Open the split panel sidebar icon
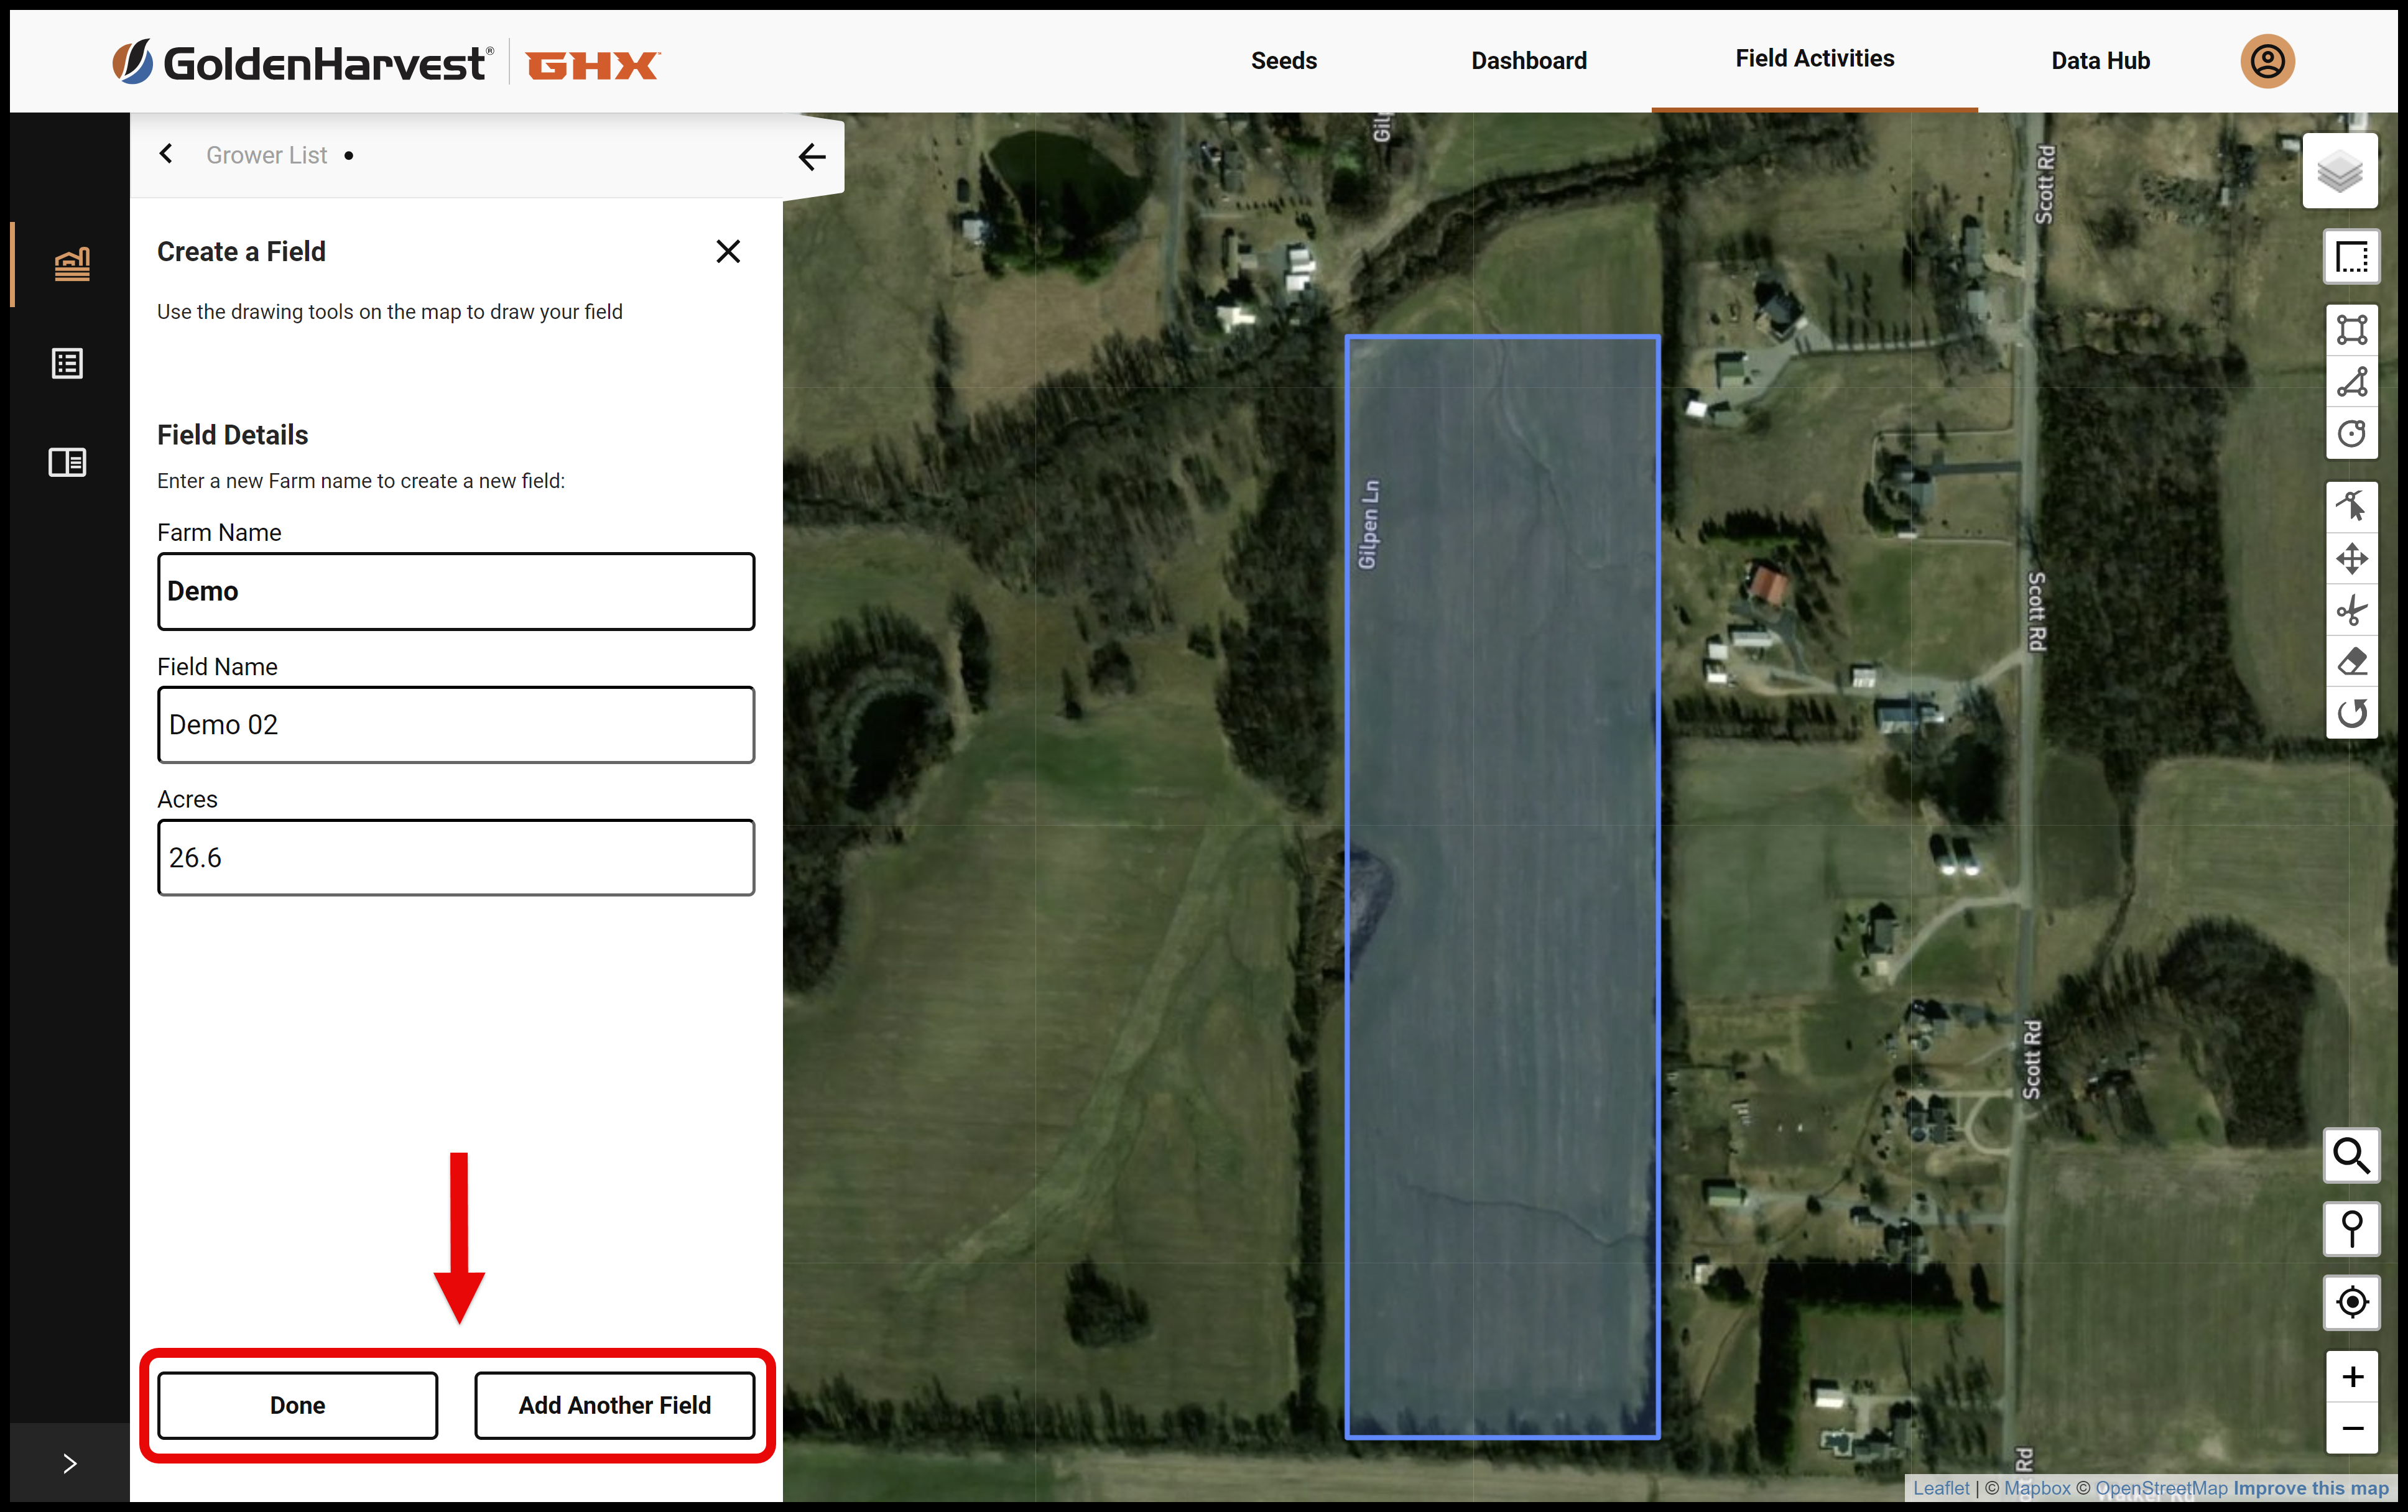The image size is (2408, 1512). [x=67, y=462]
